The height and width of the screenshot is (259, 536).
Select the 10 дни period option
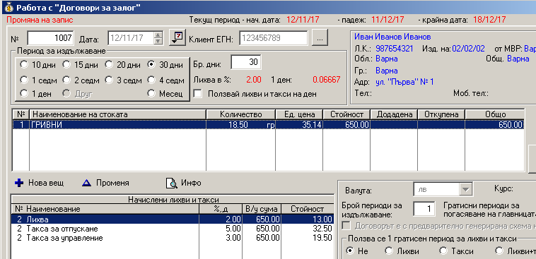tap(24, 64)
